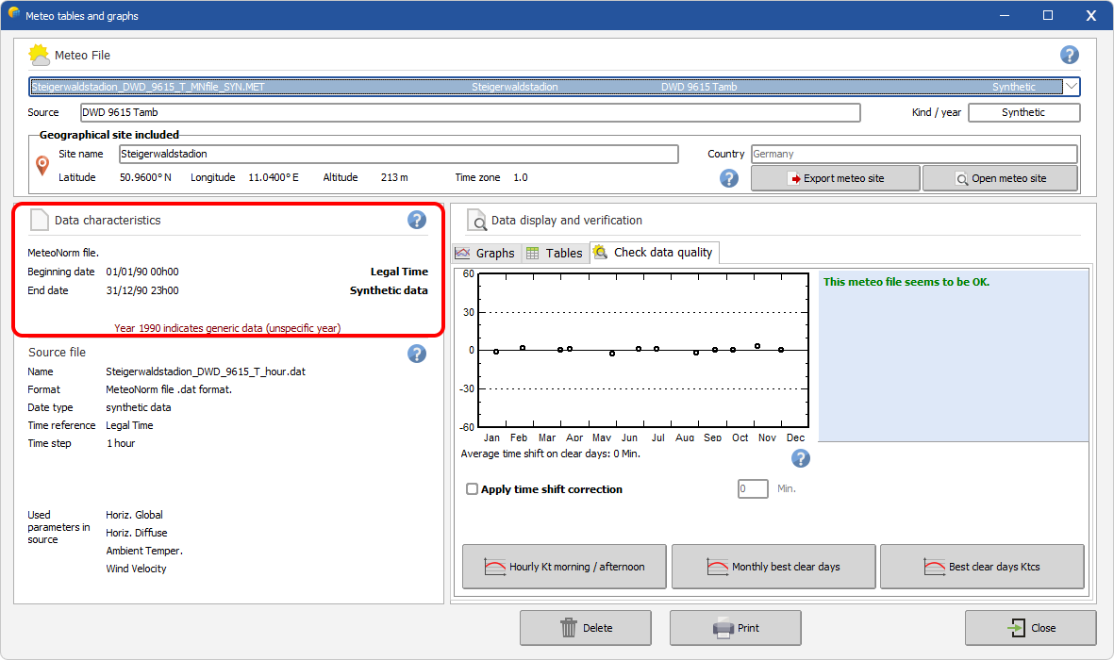
Task: Enable Apply time shift correction checkbox
Action: (x=472, y=488)
